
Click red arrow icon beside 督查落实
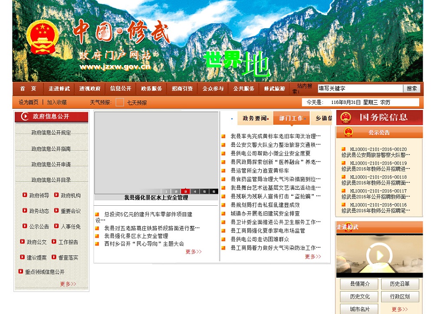point(54,257)
